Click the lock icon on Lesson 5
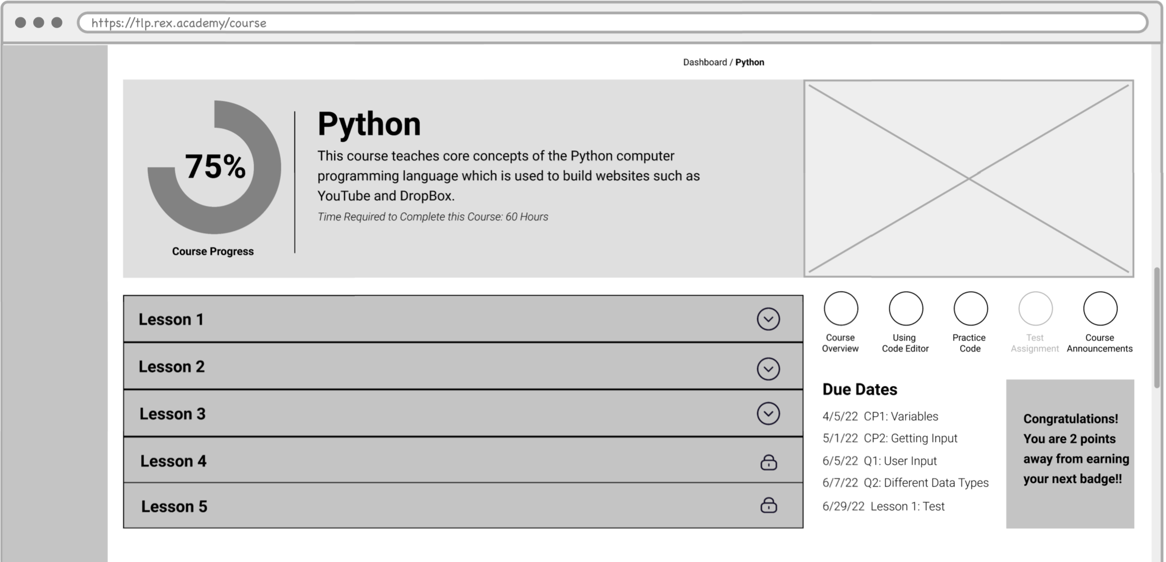Image resolution: width=1166 pixels, height=562 pixels. point(768,505)
